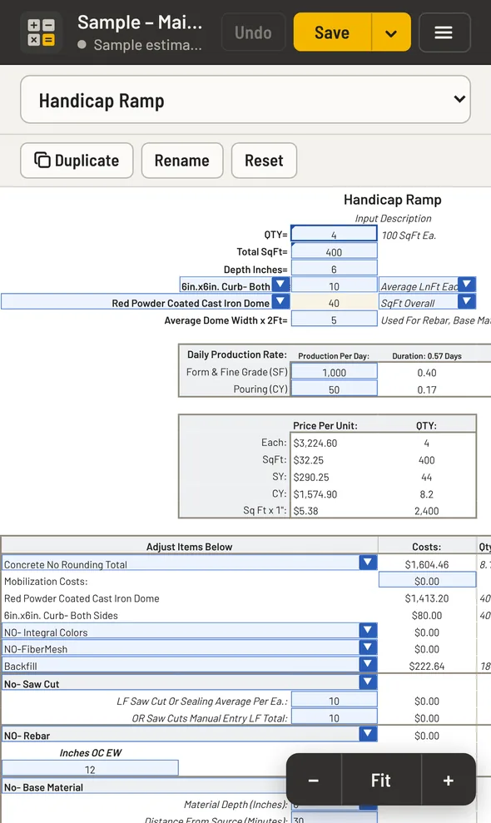Screen dimensions: 491x823
Task: Zoom out with the minus button
Action: [314, 780]
